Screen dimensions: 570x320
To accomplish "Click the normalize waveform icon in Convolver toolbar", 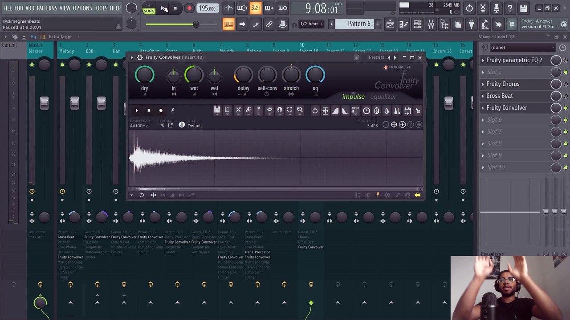I will pyautogui.click(x=325, y=111).
